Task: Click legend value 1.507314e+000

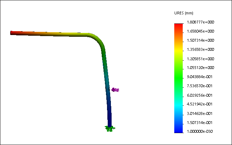Action: click(200, 41)
